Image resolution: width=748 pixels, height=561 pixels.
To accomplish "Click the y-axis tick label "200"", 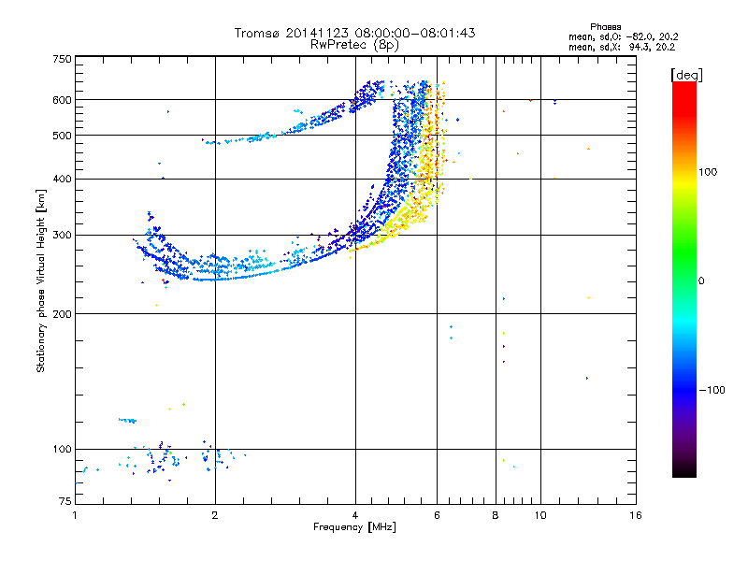I will click(62, 314).
